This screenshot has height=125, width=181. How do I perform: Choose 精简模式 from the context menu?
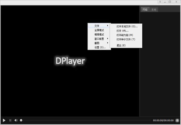(99, 35)
